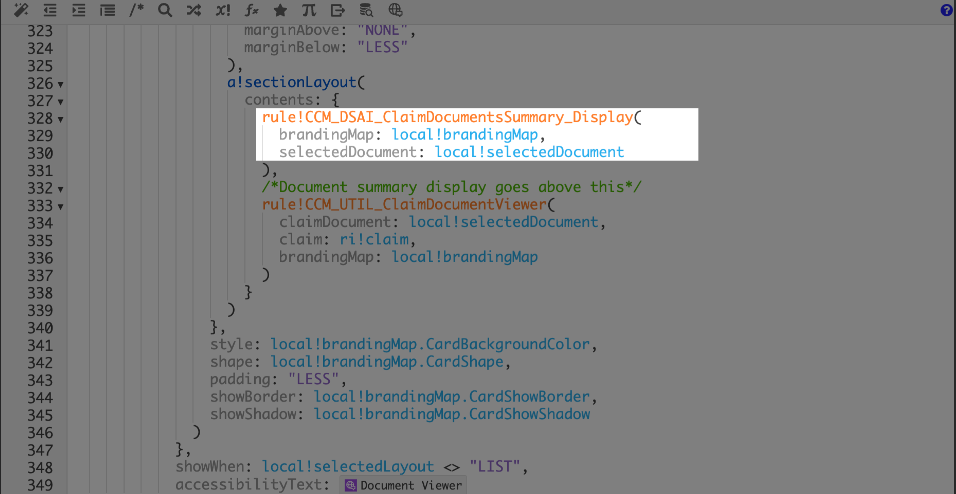Open help with the blue question mark
The height and width of the screenshot is (494, 956).
947,10
